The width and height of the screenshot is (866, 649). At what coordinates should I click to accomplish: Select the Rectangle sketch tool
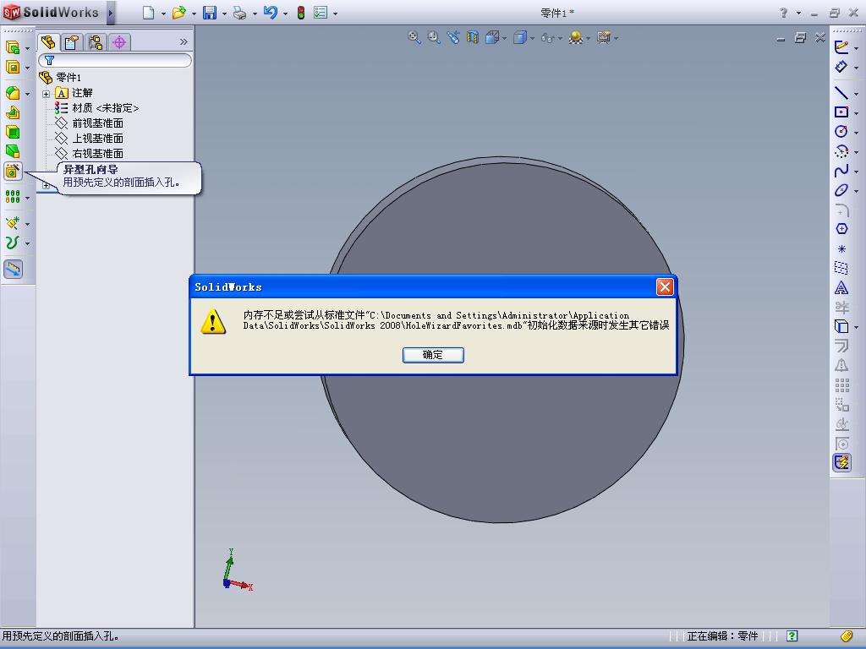[x=841, y=112]
